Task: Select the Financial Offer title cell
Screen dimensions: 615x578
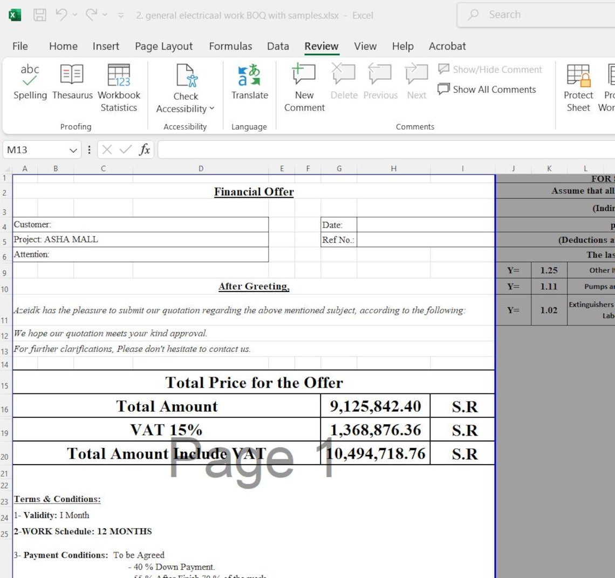Action: coord(254,191)
